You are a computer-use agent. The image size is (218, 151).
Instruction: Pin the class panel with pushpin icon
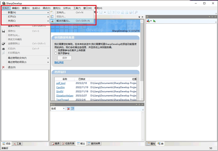coord(212,17)
